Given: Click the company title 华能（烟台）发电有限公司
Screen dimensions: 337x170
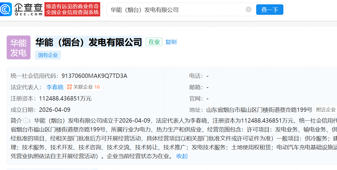Looking at the screenshot, I should [89, 42].
